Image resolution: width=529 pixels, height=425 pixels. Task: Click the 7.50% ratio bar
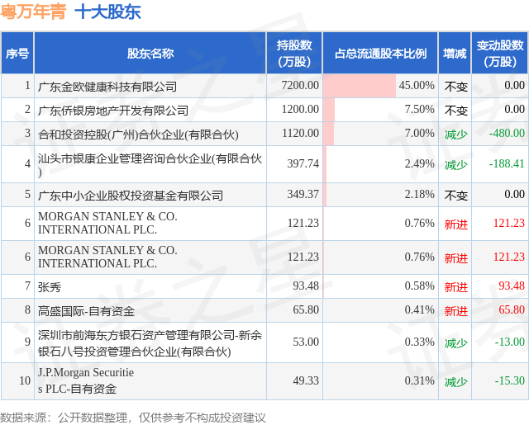(329, 110)
